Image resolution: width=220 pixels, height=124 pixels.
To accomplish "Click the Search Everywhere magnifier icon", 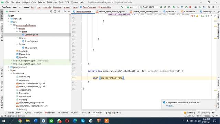I will point(209,7).
